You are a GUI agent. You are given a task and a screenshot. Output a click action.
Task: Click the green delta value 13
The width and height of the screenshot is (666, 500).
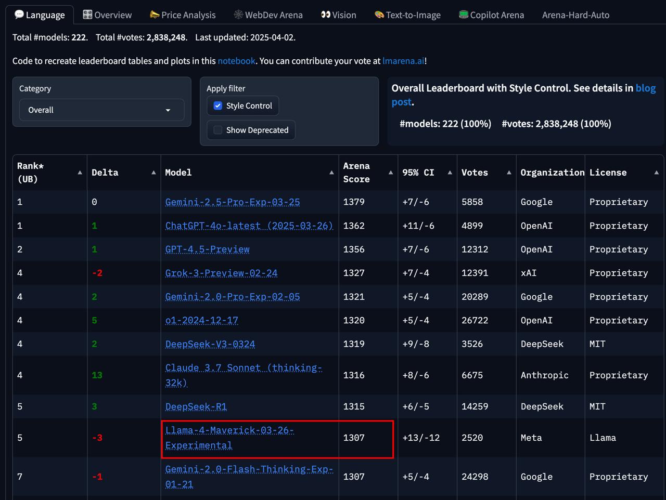97,375
